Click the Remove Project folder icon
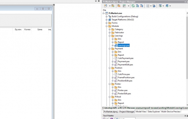 119,6
